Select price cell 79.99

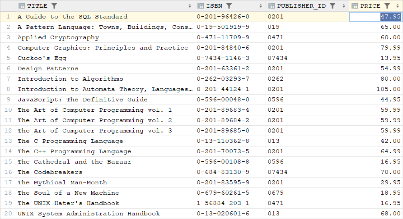click(x=376, y=48)
